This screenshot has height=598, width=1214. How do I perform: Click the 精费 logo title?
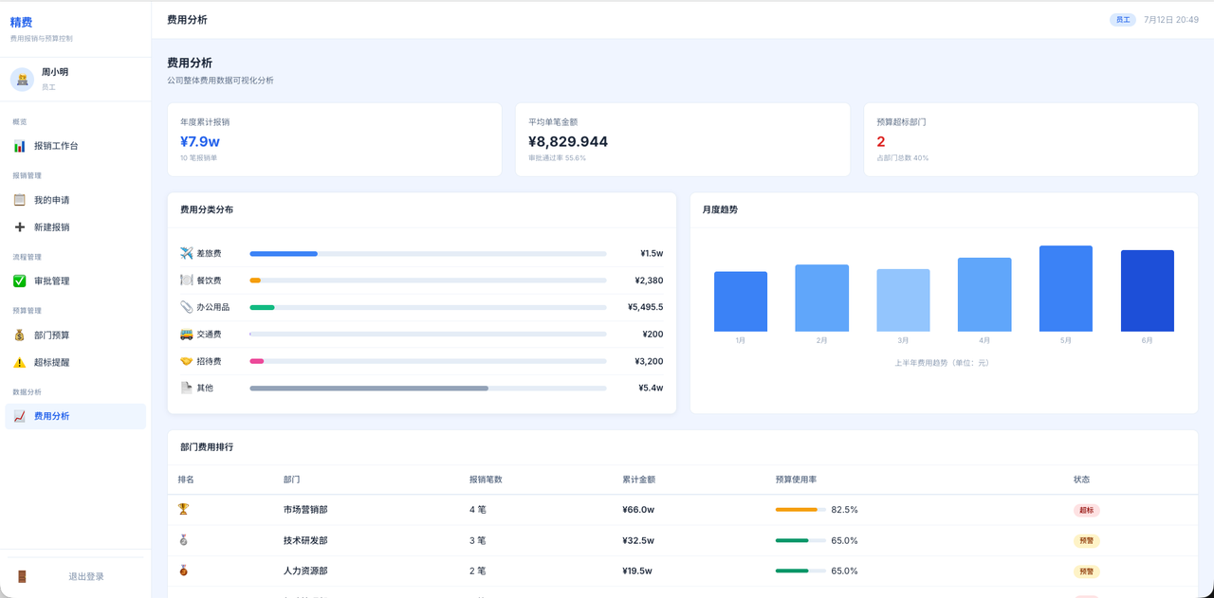21,23
